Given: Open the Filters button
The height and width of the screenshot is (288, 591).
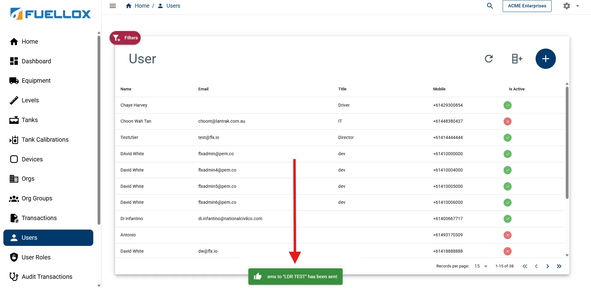Looking at the screenshot, I should pyautogui.click(x=125, y=38).
